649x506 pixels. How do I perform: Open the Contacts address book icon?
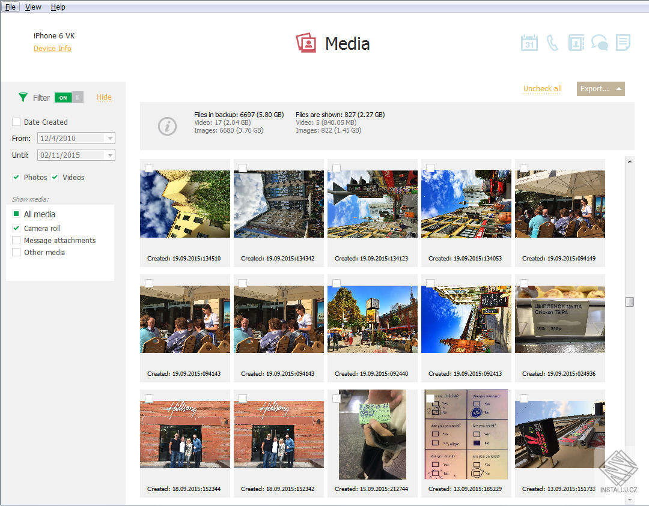[576, 43]
